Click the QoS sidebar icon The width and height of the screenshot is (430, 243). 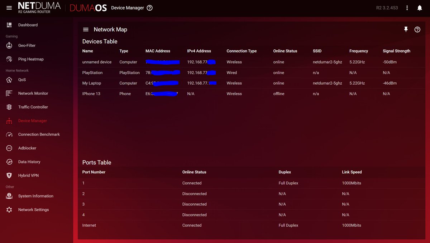(x=9, y=80)
